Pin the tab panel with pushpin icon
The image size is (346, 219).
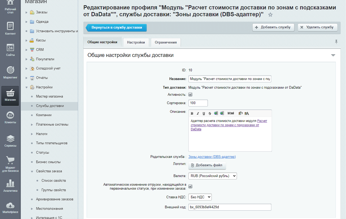[x=336, y=42]
